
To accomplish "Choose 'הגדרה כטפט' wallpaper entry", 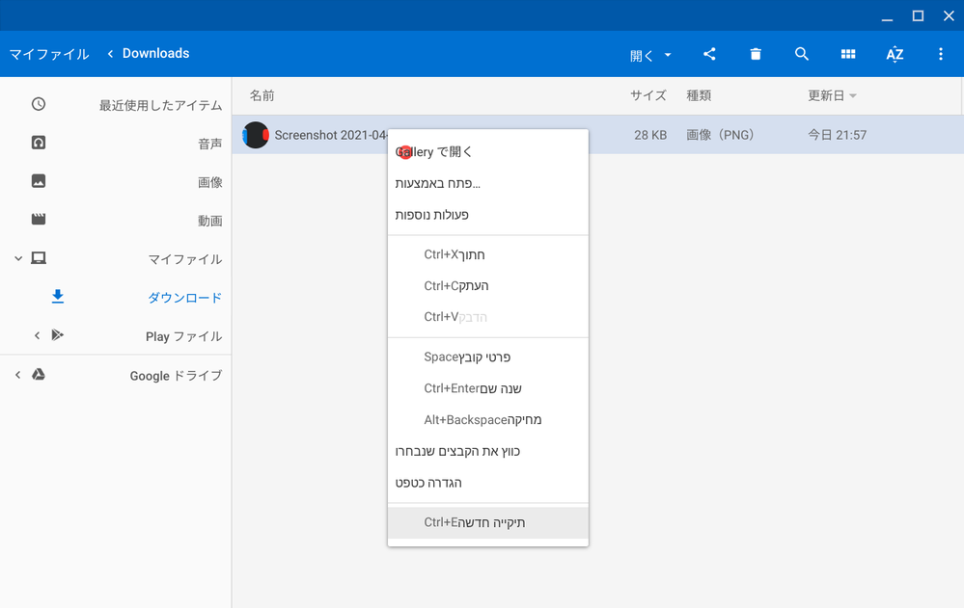I will pos(488,482).
